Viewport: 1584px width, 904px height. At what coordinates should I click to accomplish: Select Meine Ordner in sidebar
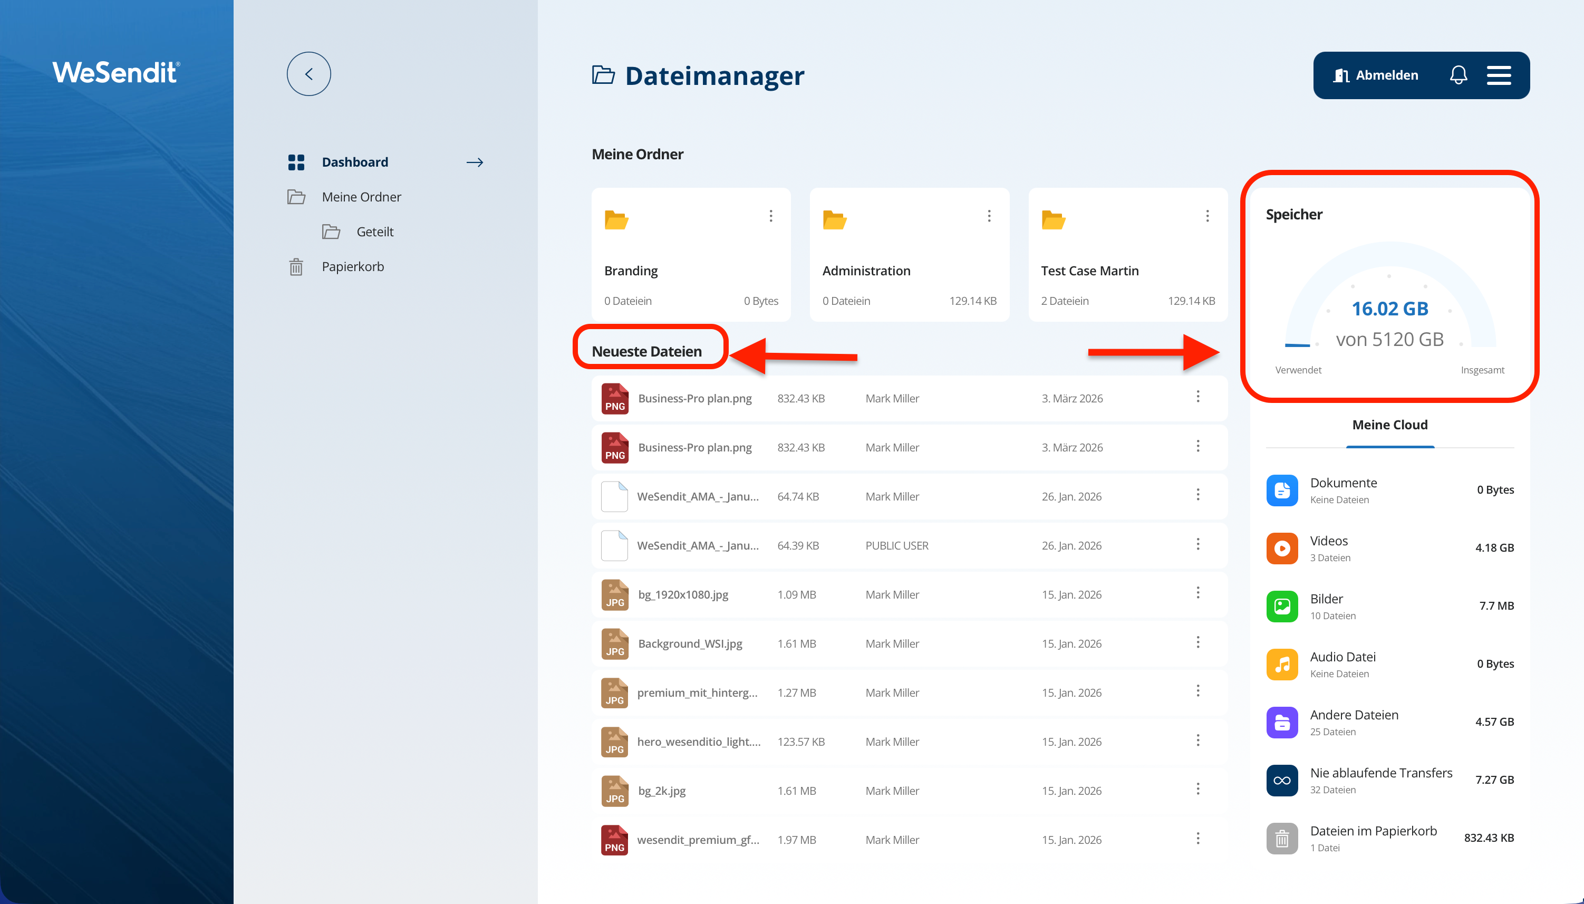pos(361,197)
